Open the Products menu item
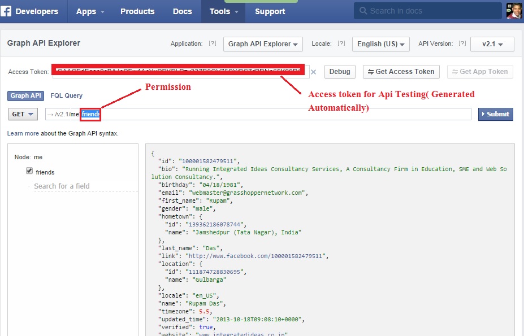This screenshot has height=336, width=524. click(137, 11)
